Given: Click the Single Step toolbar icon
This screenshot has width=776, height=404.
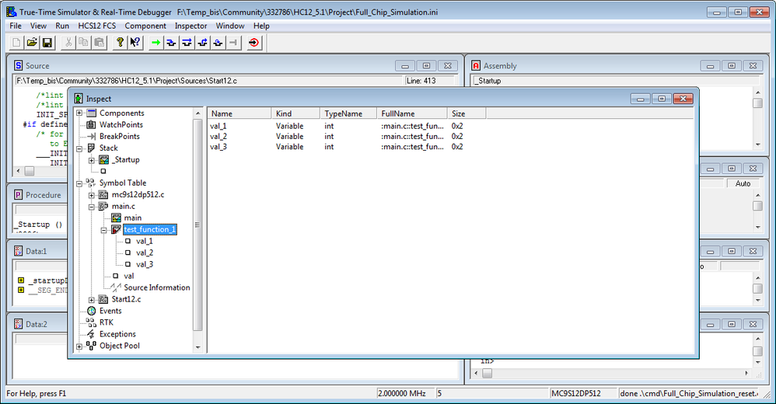Looking at the screenshot, I should tap(171, 43).
